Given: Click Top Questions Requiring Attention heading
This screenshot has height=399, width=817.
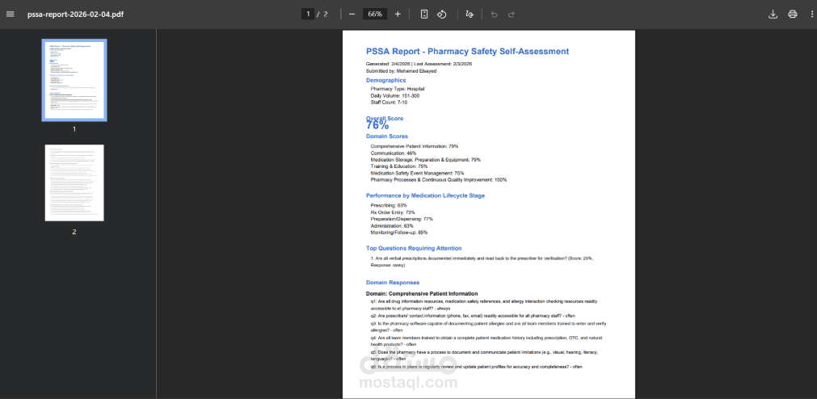Looking at the screenshot, I should pos(414,249).
